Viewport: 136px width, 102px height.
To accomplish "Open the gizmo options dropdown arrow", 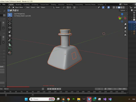I will (105, 7).
